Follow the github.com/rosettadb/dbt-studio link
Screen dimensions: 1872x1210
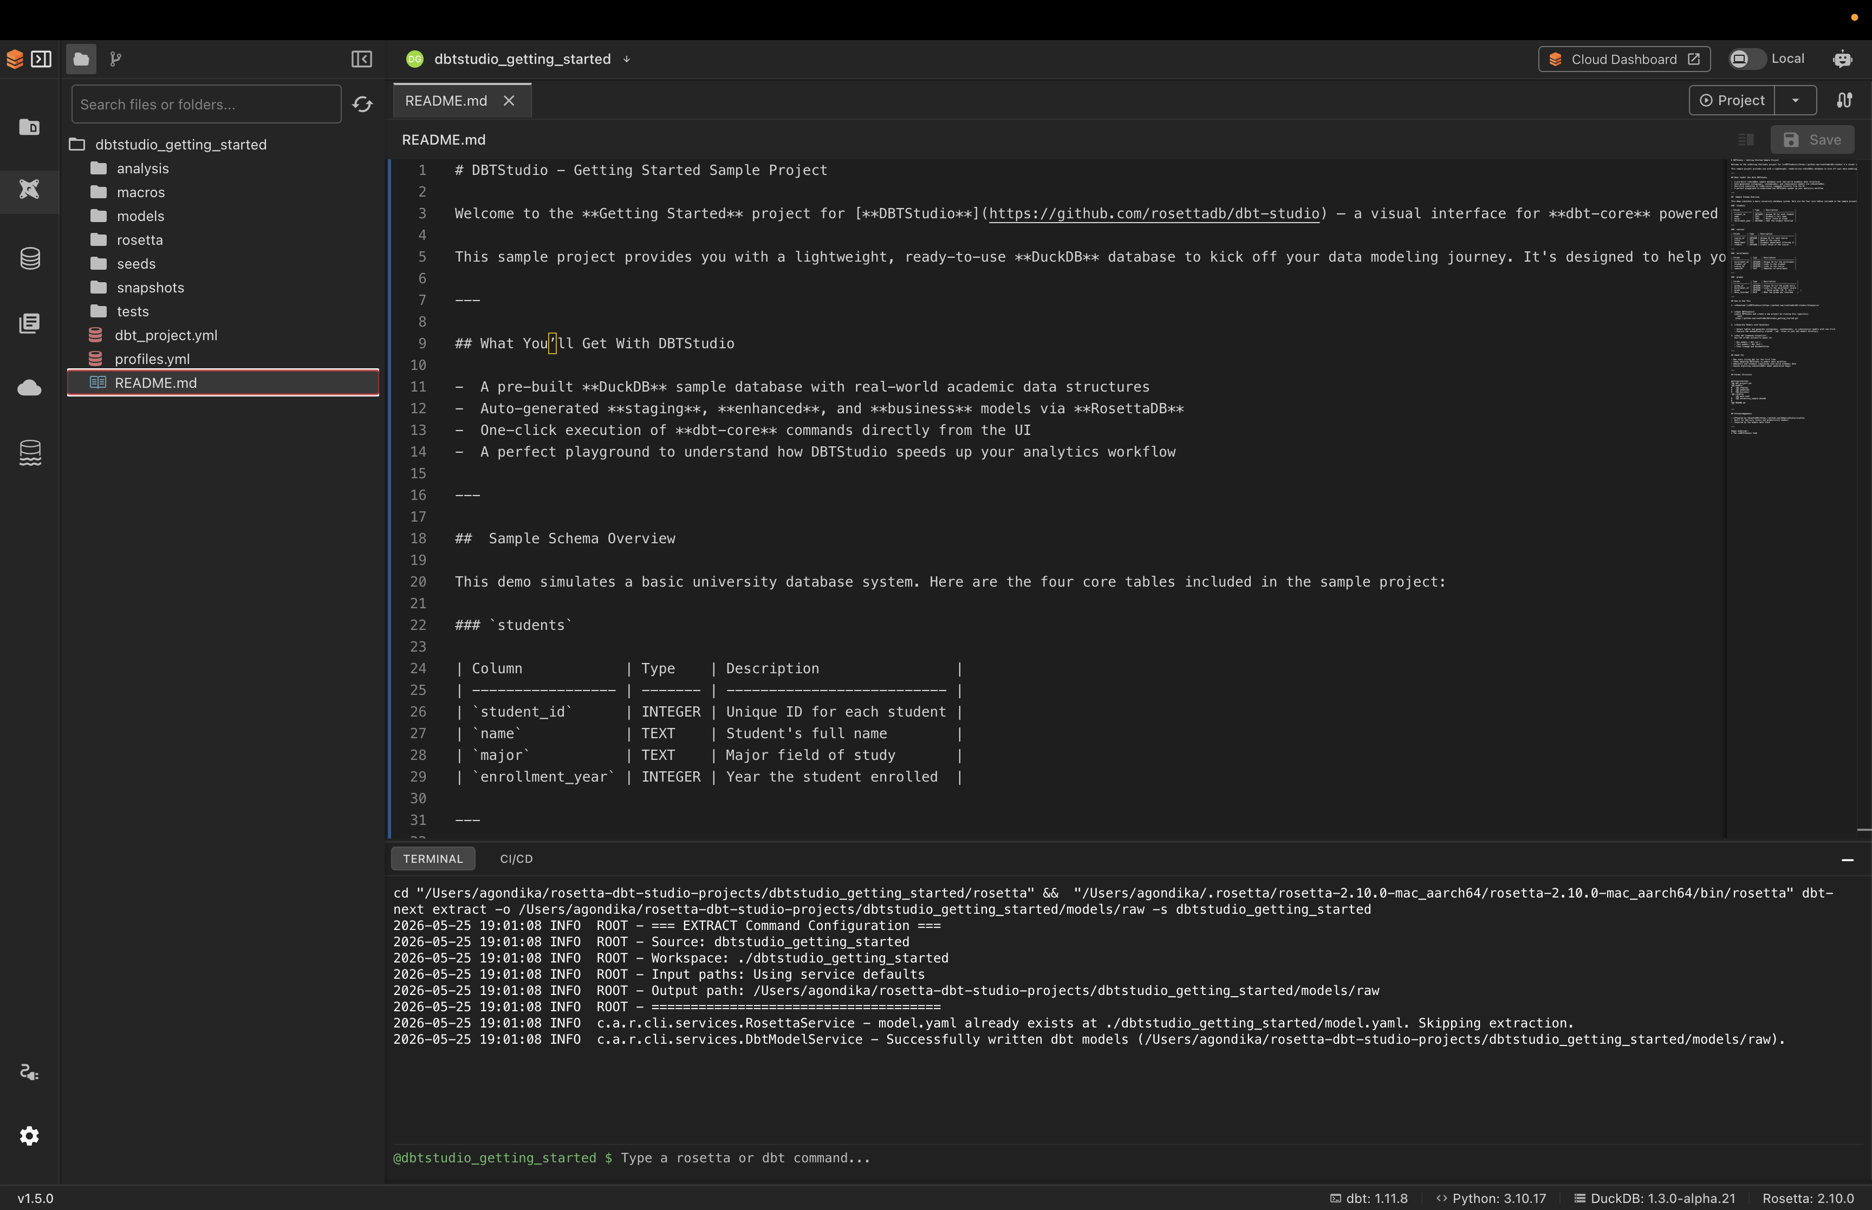[1154, 214]
